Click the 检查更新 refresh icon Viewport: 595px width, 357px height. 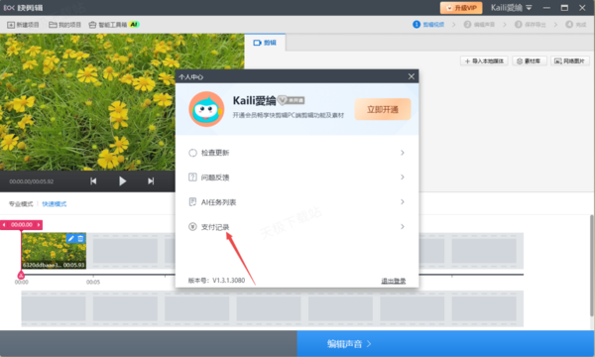coord(192,153)
